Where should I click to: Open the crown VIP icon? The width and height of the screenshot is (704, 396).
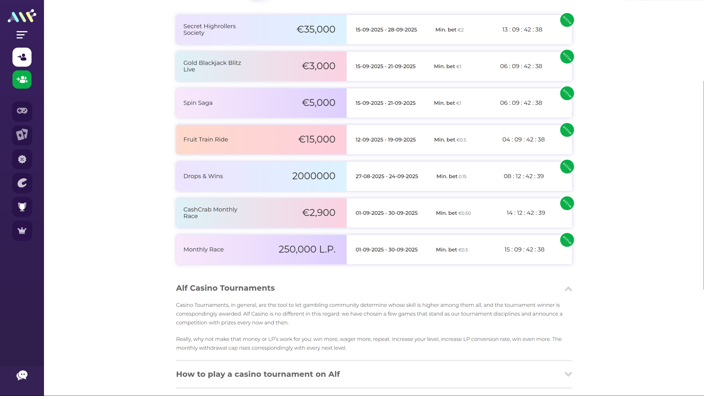(22, 231)
